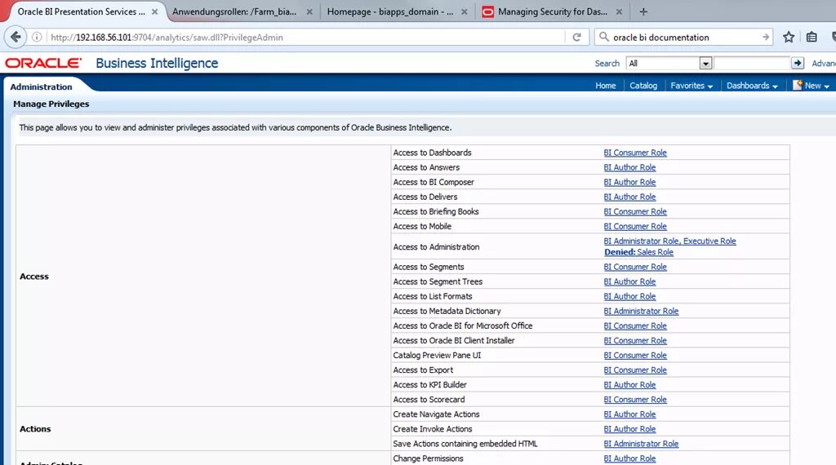The image size is (836, 465).
Task: Switch to the Anwendungsrollen browser tab
Action: click(234, 11)
